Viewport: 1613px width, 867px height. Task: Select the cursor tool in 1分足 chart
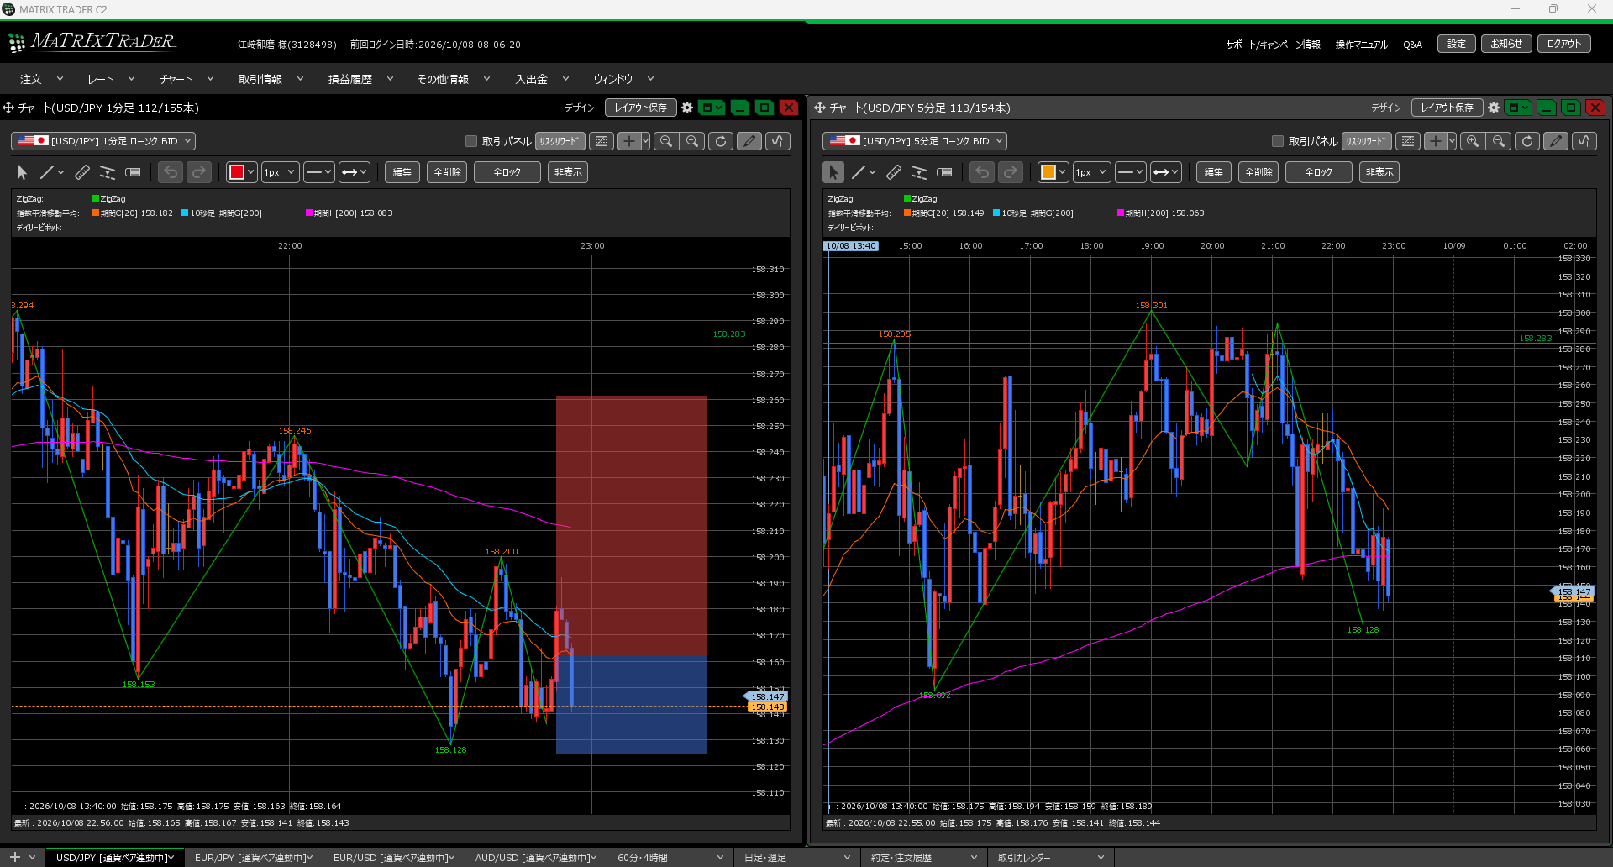tap(22, 172)
